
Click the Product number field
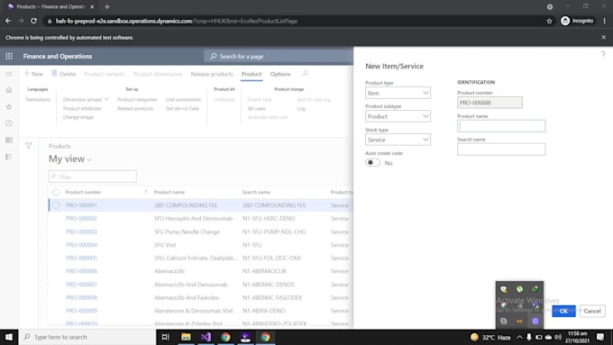point(489,103)
